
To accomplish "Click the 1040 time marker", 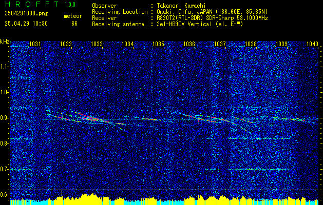I will point(313,44).
